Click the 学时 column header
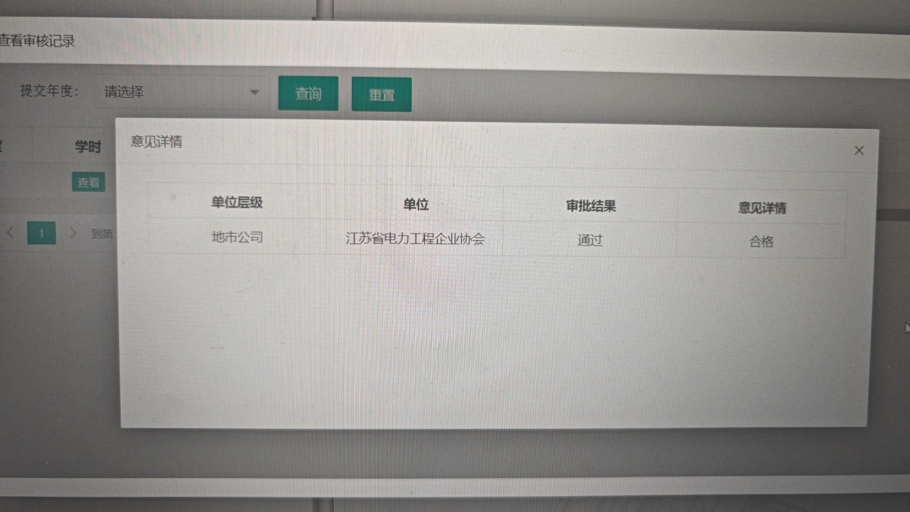 click(x=88, y=146)
